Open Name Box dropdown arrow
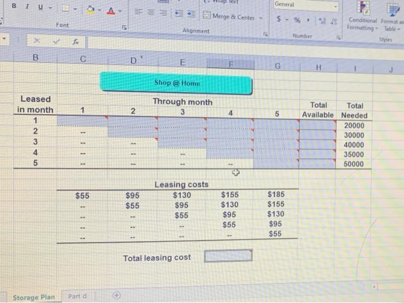Viewport: 404px width, 303px height. (x=4, y=39)
